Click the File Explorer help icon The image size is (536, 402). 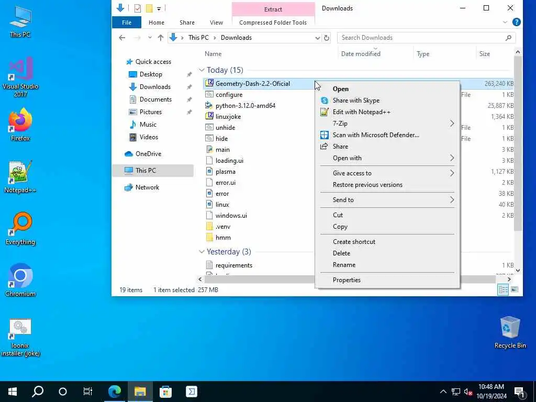tap(516, 22)
